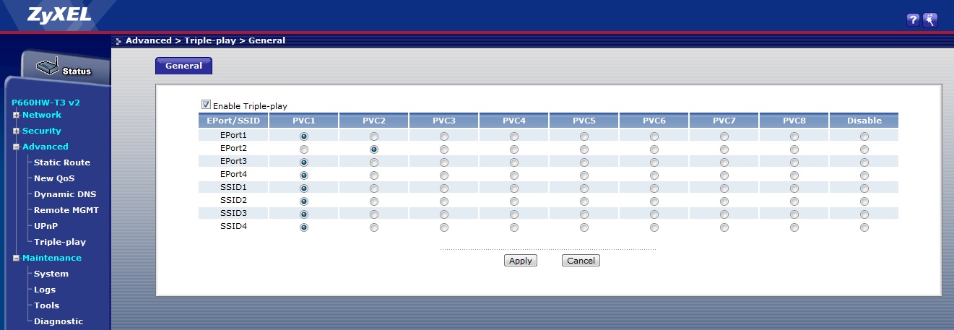The height and width of the screenshot is (330, 954).
Task: Click the PVC5 column header
Action: 584,121
